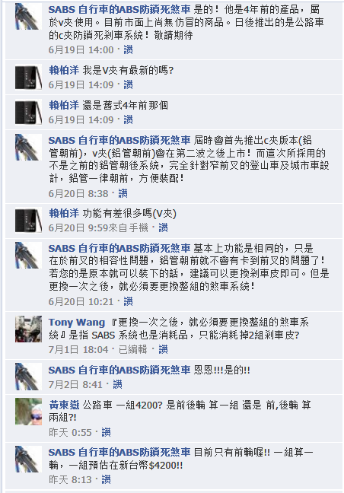Like the 恩恩!!!是的!! reply
The image size is (344, 493).
coord(117,384)
